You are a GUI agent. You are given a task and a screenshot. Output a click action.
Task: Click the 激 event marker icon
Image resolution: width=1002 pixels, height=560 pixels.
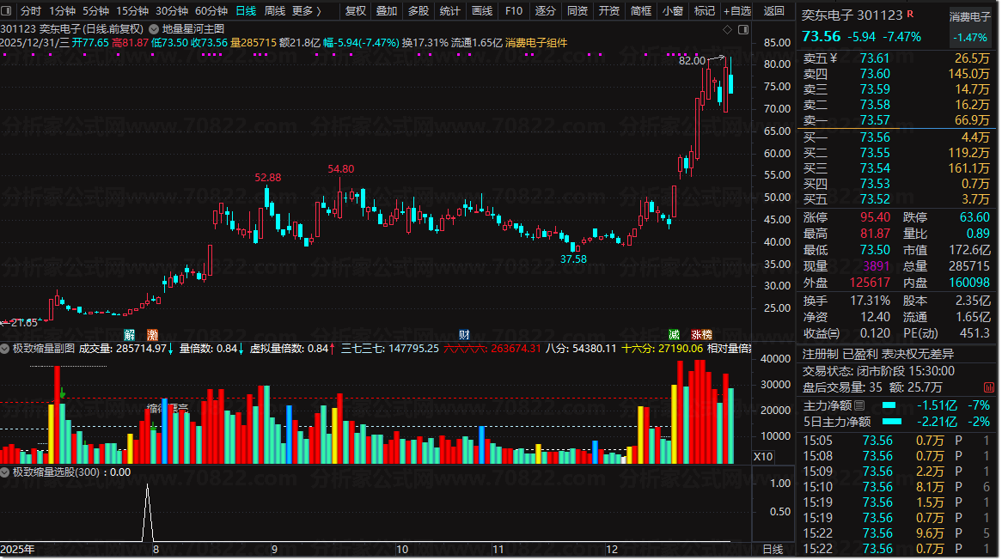152,334
